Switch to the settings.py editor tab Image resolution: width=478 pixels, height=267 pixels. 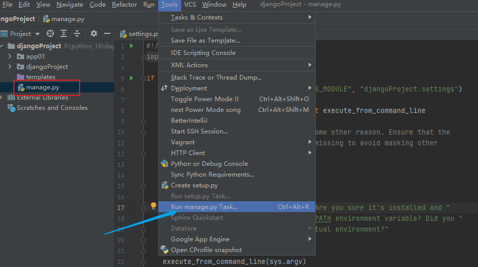pyautogui.click(x=139, y=34)
